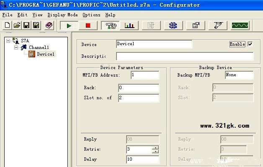Select Device1 label in the tree

point(46,54)
